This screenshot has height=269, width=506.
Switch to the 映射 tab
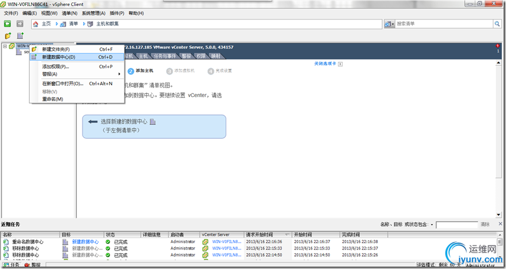[216, 56]
